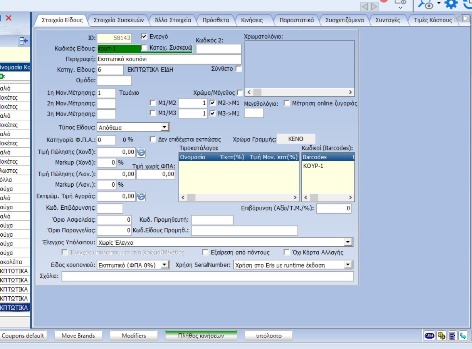Image resolution: width=472 pixels, height=349 pixels.
Task: Click the Move Brands button
Action: click(78, 336)
